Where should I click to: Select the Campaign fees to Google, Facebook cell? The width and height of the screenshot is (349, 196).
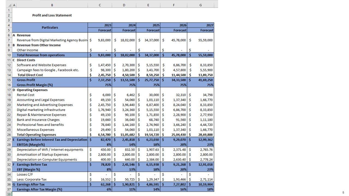(x=48, y=70)
